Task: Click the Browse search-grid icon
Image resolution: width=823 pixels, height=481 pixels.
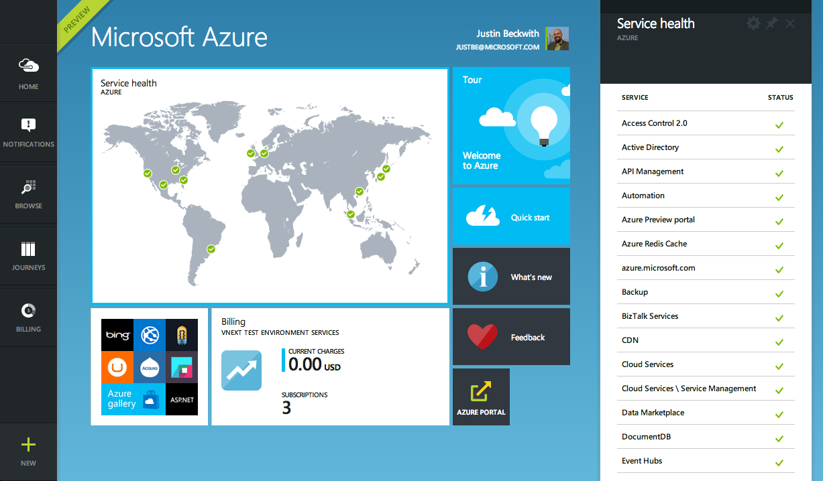Action: (28, 186)
